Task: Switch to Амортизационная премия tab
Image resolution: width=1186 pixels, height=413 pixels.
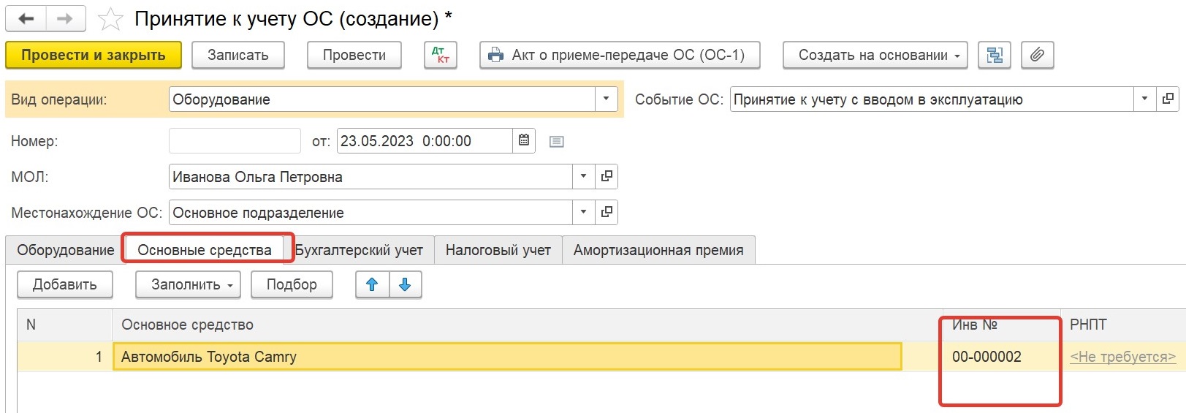Action: [658, 250]
